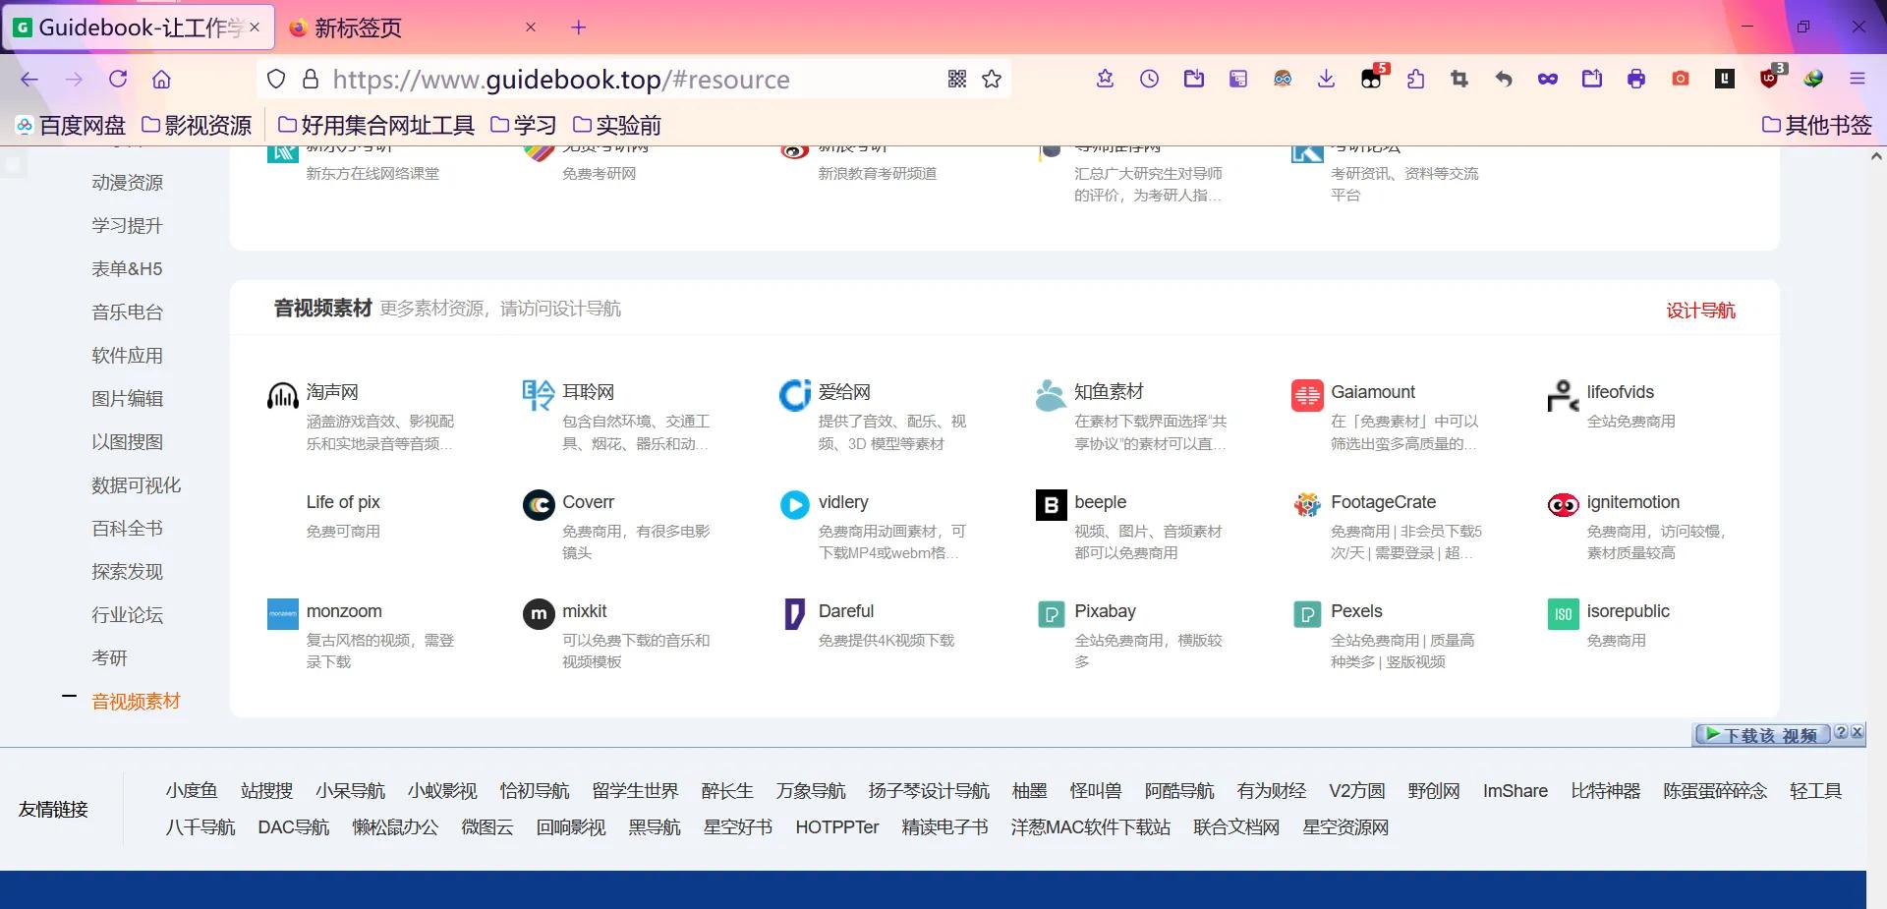
Task: Select the 考研 category in the sidebar
Action: point(111,657)
